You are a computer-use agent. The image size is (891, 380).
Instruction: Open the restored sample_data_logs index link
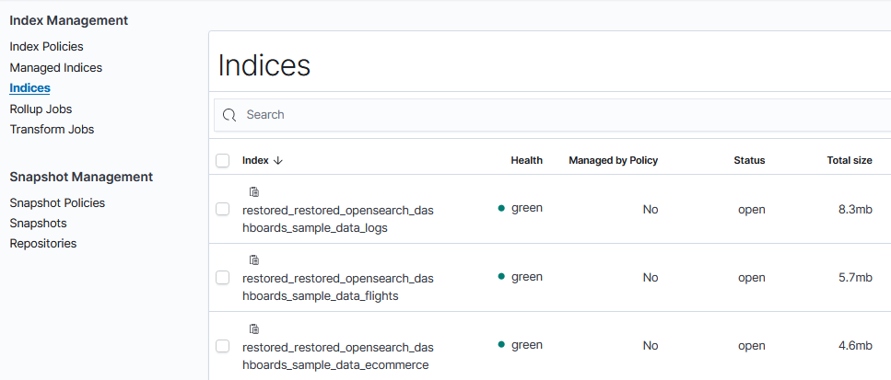(x=337, y=219)
